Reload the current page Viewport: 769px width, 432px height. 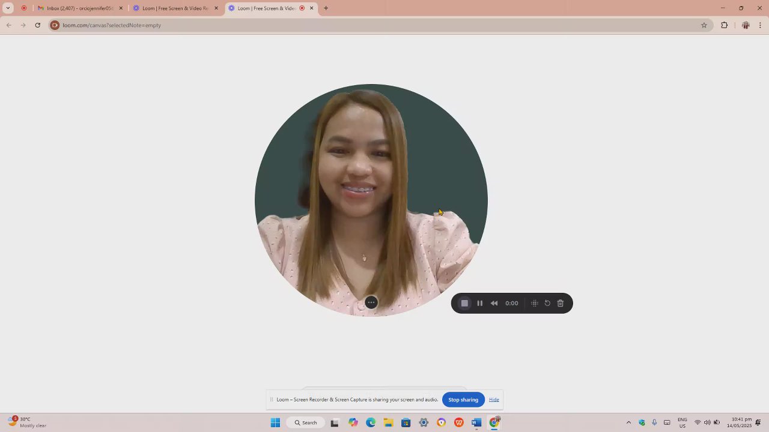click(37, 25)
